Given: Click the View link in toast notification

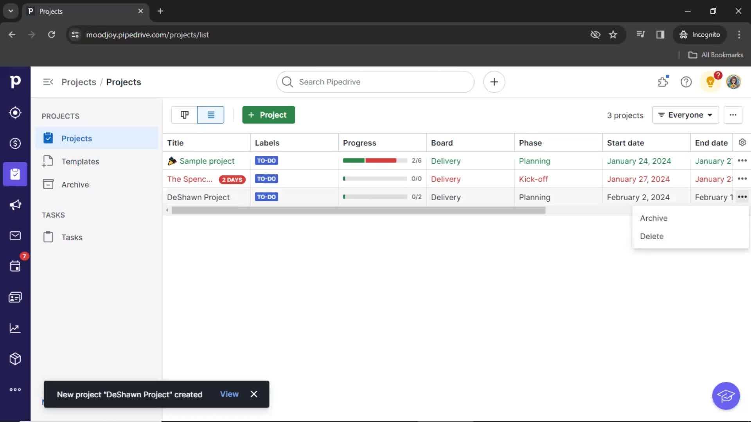Looking at the screenshot, I should click(x=230, y=393).
